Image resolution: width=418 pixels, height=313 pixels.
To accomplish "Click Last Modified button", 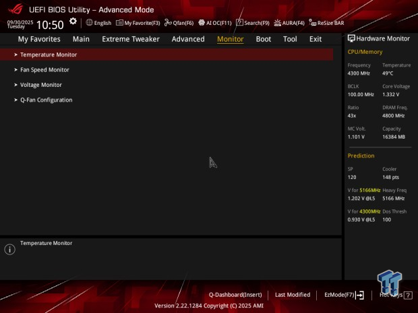I will pos(293,295).
